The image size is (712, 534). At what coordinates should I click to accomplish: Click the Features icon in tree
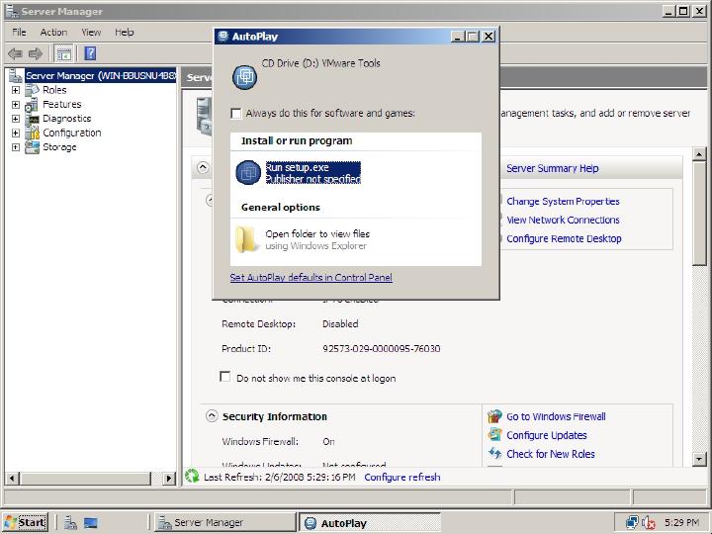point(32,105)
